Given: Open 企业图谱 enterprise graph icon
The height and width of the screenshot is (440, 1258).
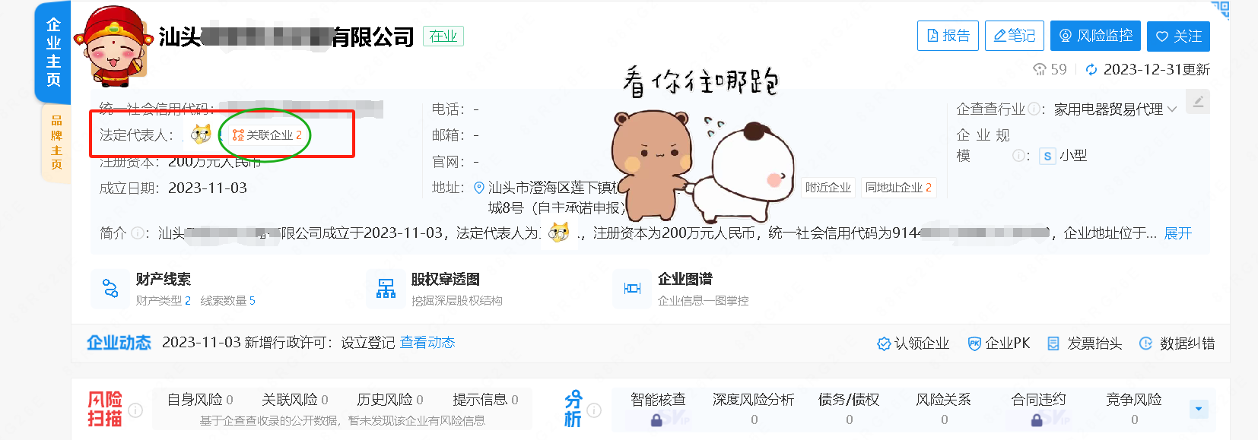Looking at the screenshot, I should pyautogui.click(x=632, y=289).
